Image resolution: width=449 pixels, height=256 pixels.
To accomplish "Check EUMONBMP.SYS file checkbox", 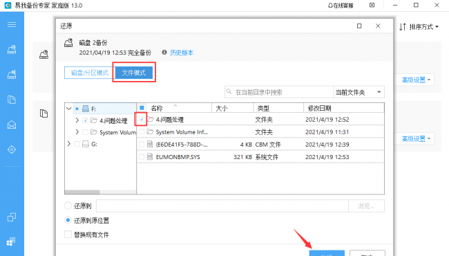I will click(x=142, y=157).
